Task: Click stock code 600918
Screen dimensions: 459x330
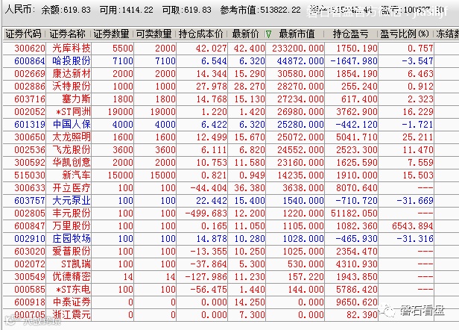Action: point(30,302)
